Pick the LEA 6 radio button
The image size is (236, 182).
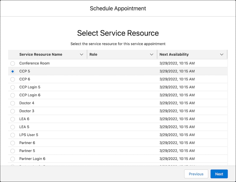[13, 119]
